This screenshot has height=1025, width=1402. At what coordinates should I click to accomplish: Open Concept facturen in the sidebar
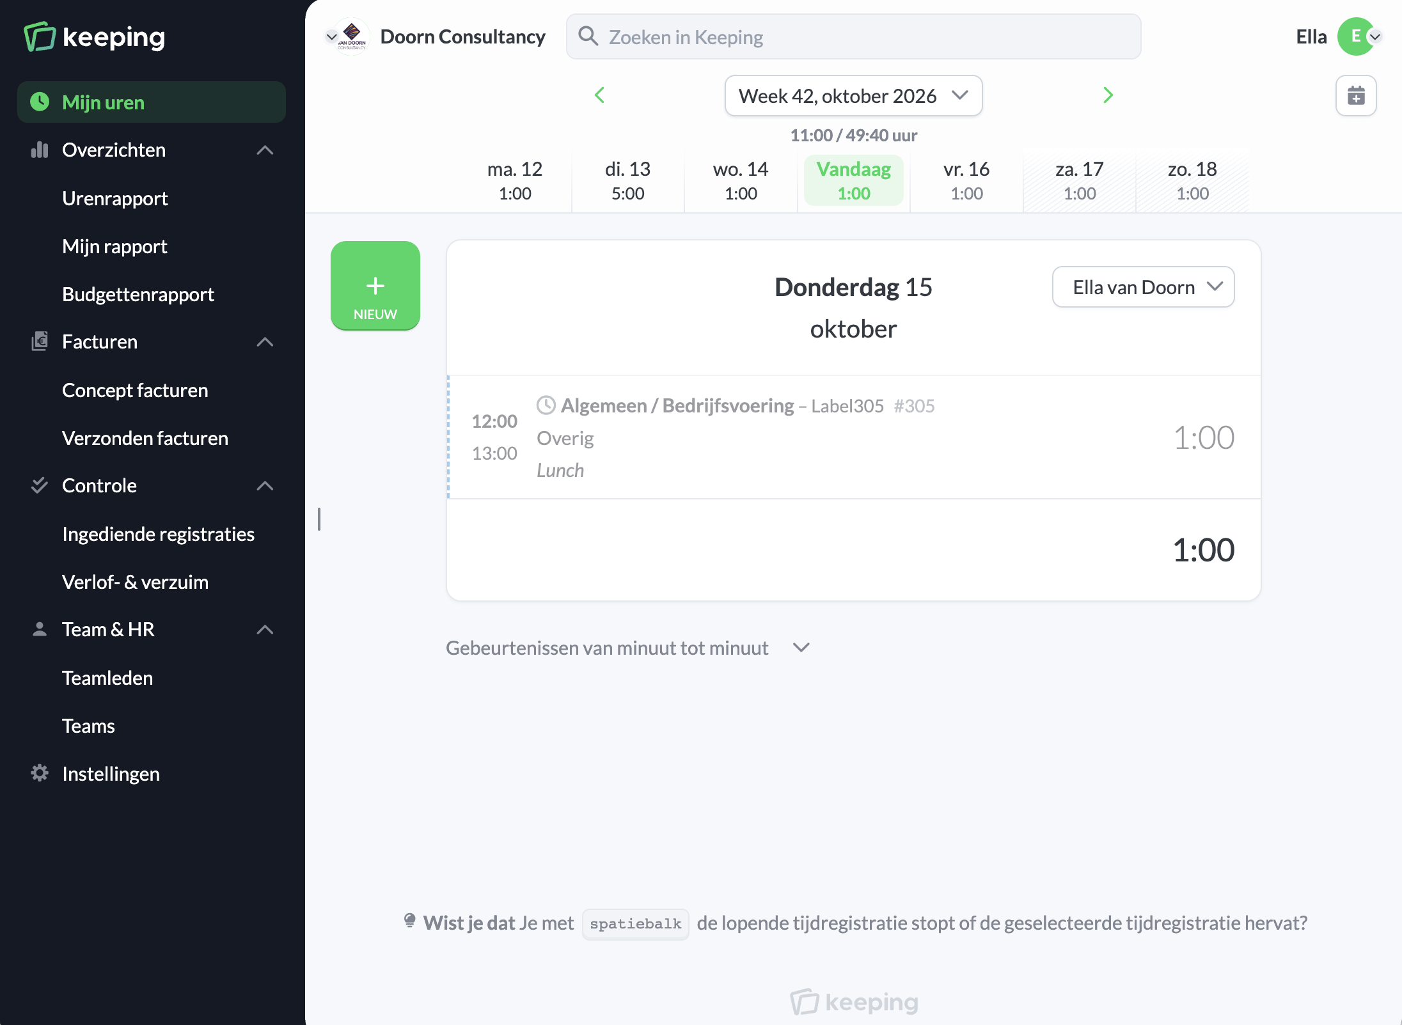(x=135, y=390)
